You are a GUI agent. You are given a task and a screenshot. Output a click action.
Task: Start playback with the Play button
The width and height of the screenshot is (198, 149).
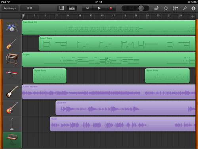(99, 8)
